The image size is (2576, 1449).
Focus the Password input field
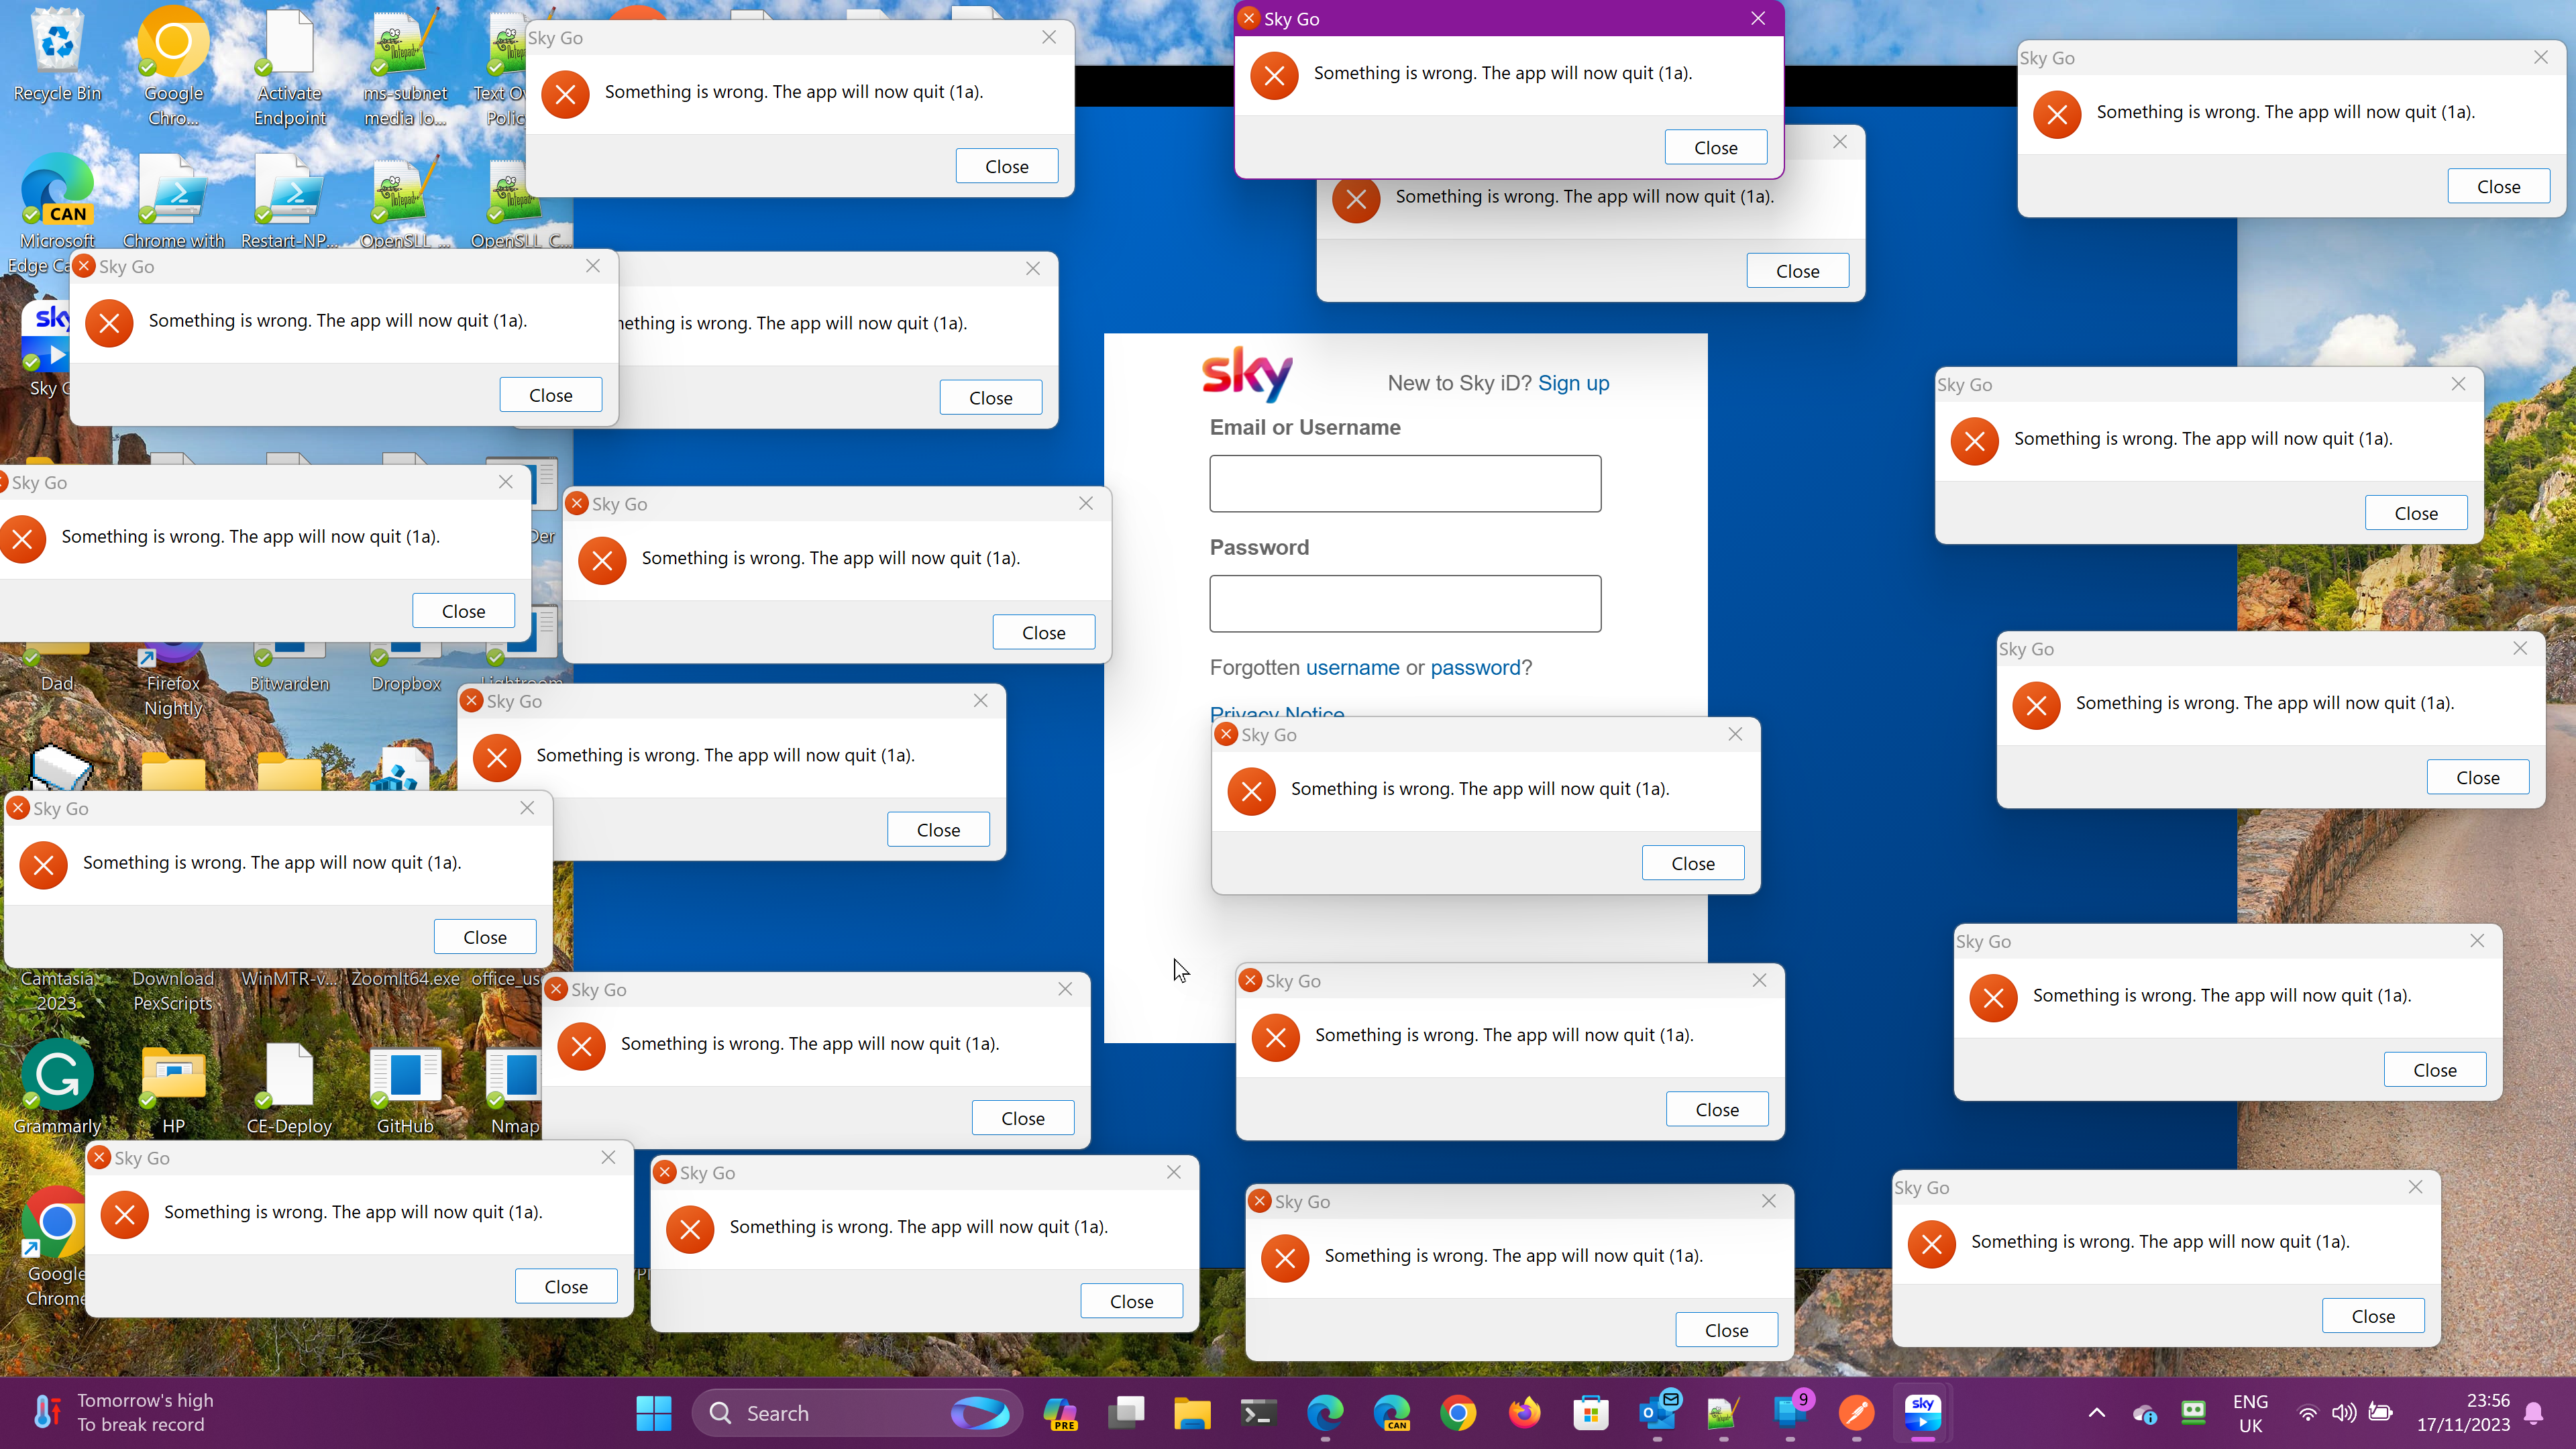1405,603
